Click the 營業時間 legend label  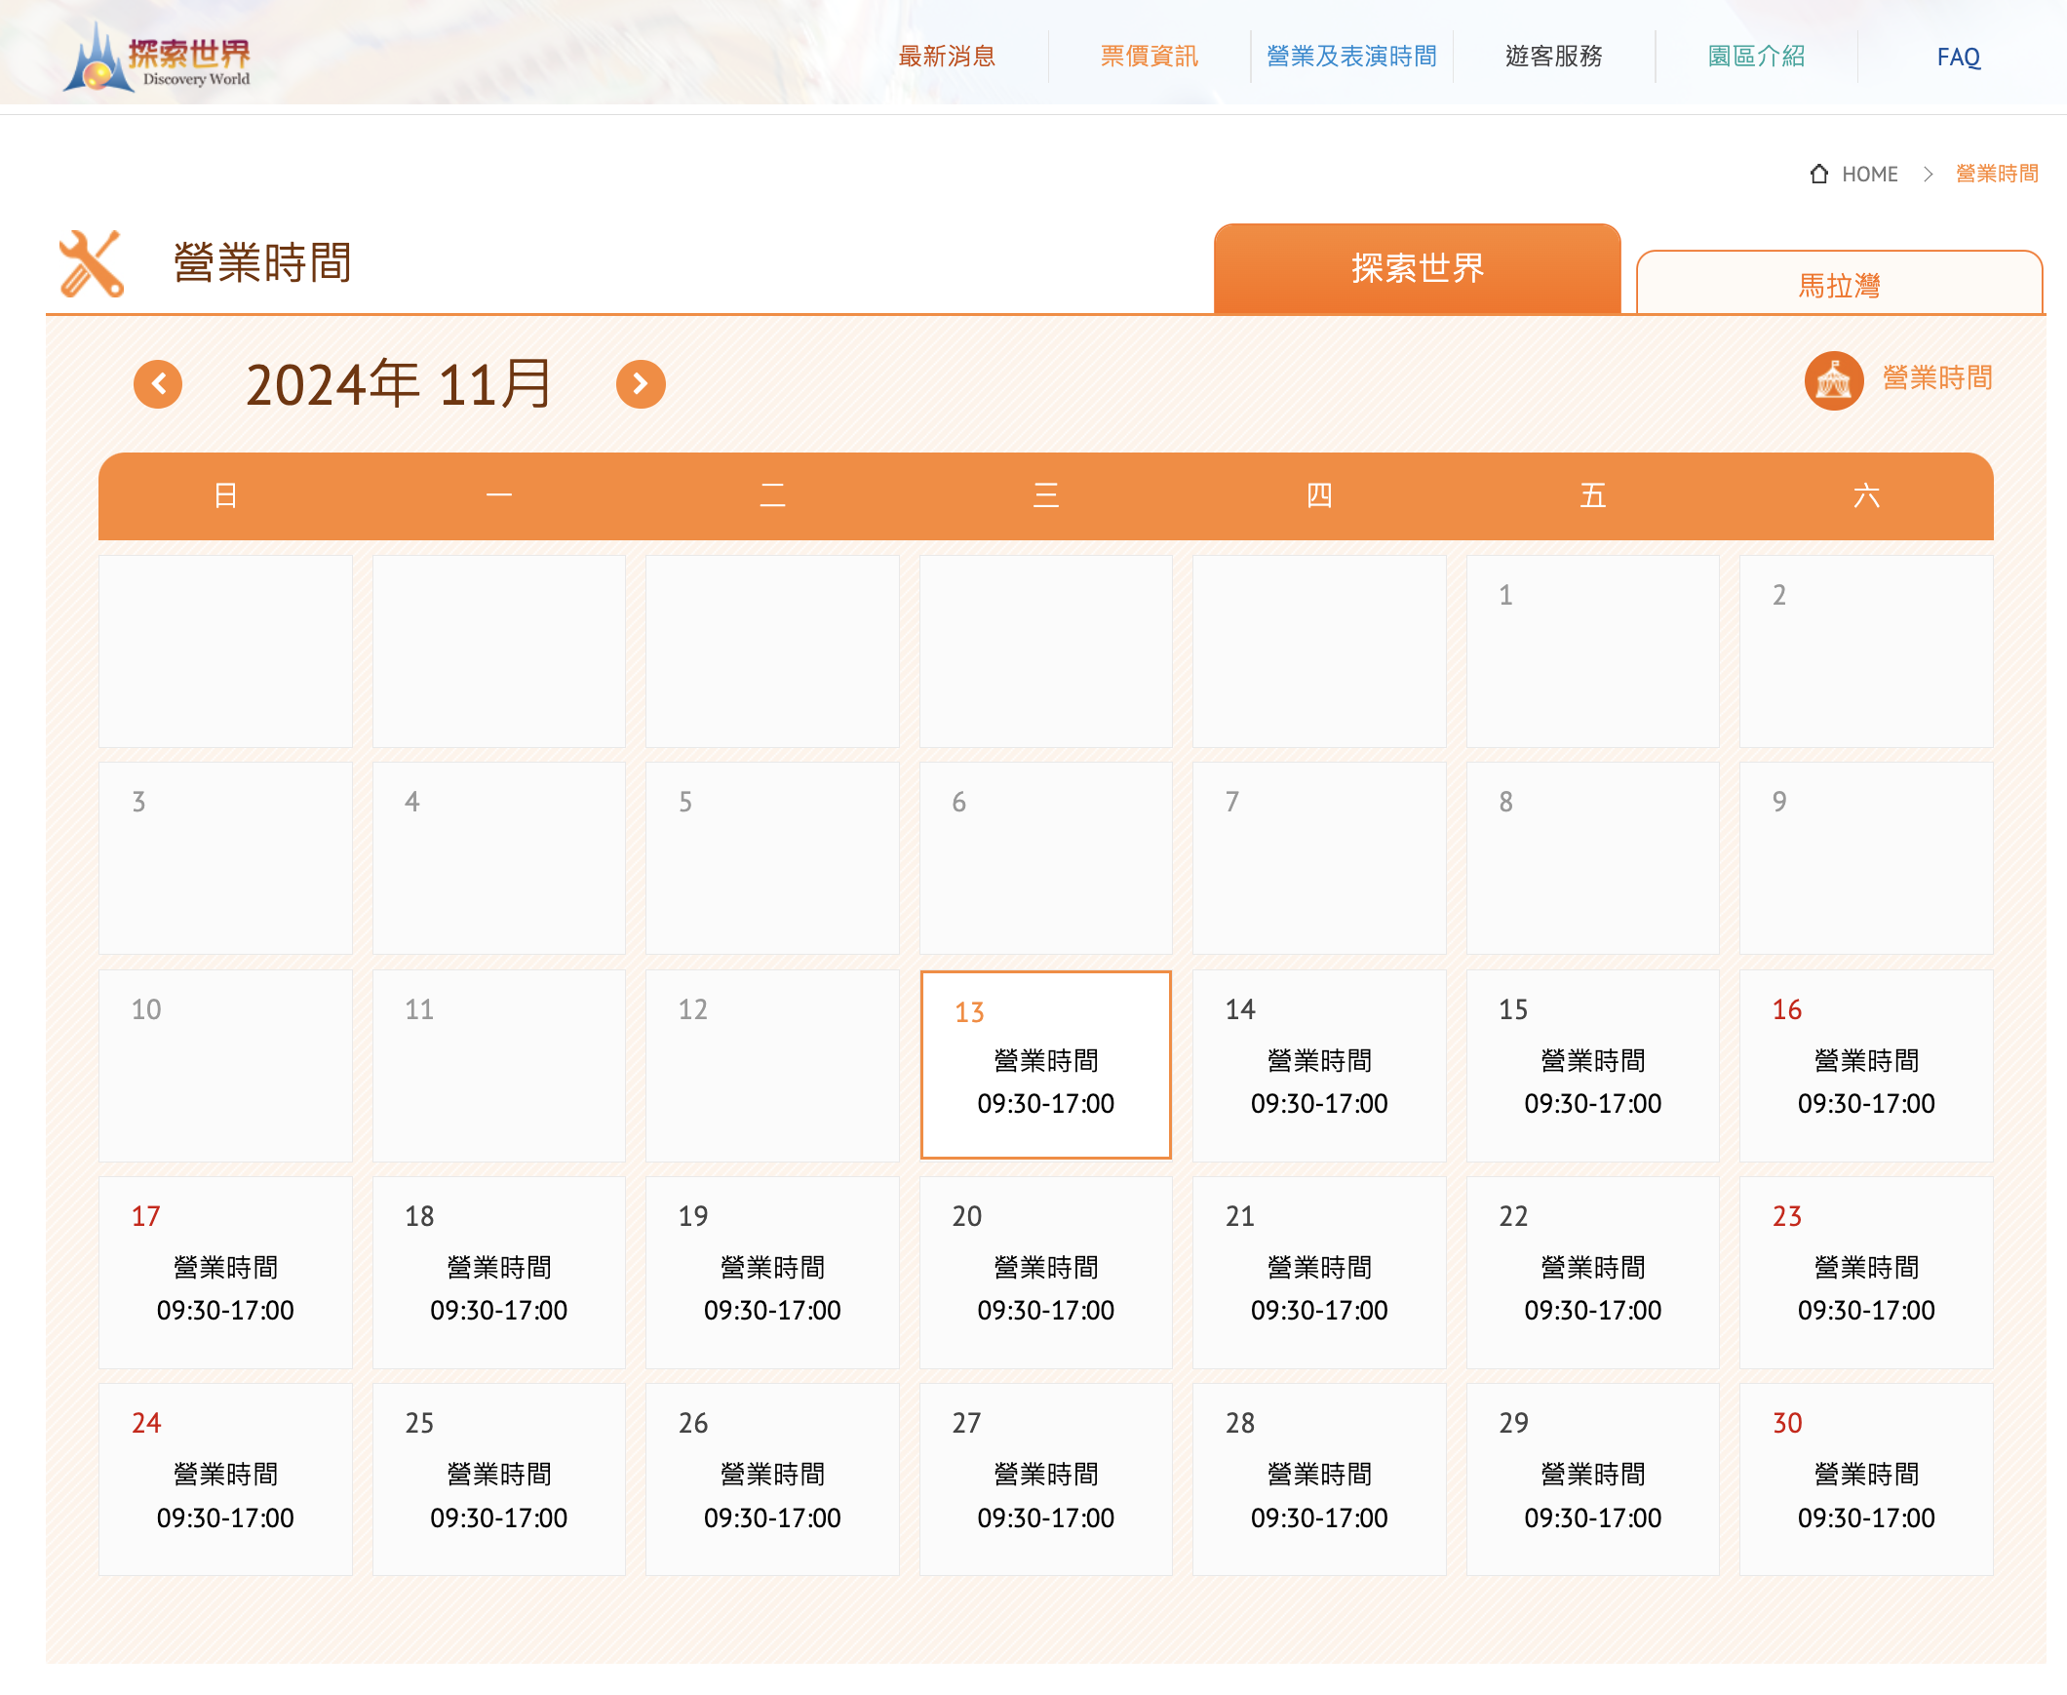click(x=1936, y=377)
